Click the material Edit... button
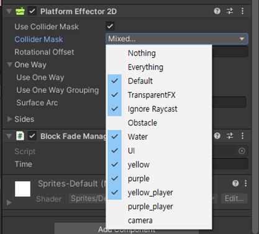259x234 pixels. 234,199
